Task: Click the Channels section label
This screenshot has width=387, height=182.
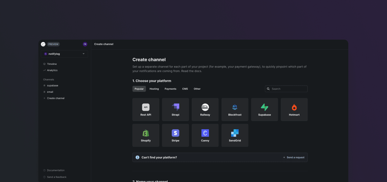Action: pyautogui.click(x=49, y=80)
